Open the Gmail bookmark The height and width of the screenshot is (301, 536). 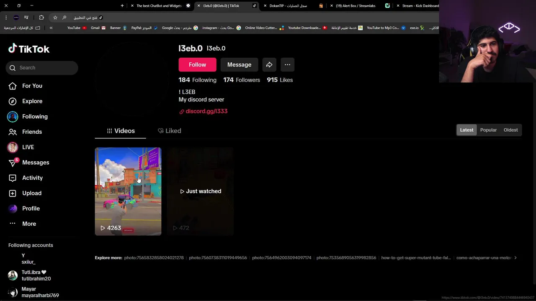(x=98, y=28)
